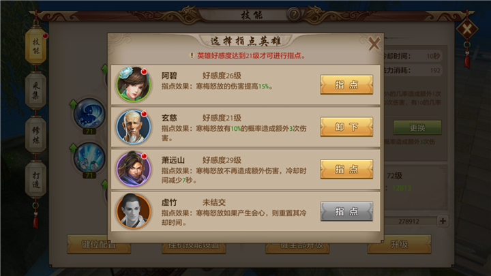Click 指点 button for 萧远山
The image size is (491, 276).
tap(346, 169)
